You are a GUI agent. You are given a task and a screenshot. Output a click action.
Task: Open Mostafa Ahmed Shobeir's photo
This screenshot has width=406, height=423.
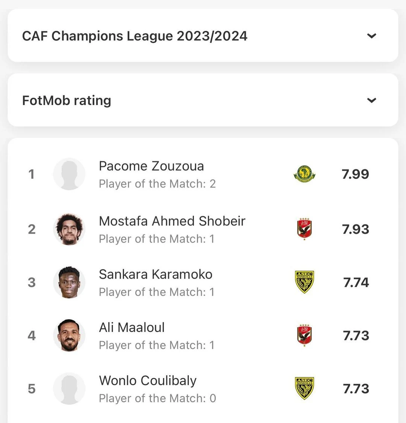[x=69, y=229]
